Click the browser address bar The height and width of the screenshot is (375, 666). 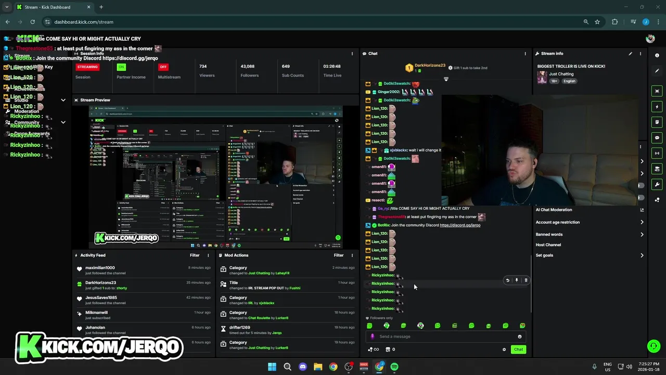click(312, 22)
